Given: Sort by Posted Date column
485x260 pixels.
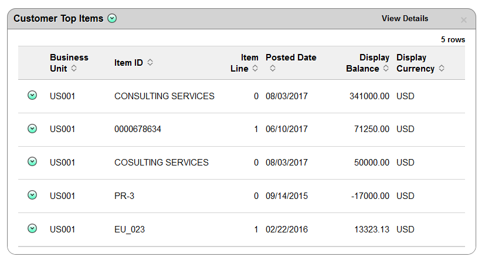Looking at the screenshot, I should [273, 68].
